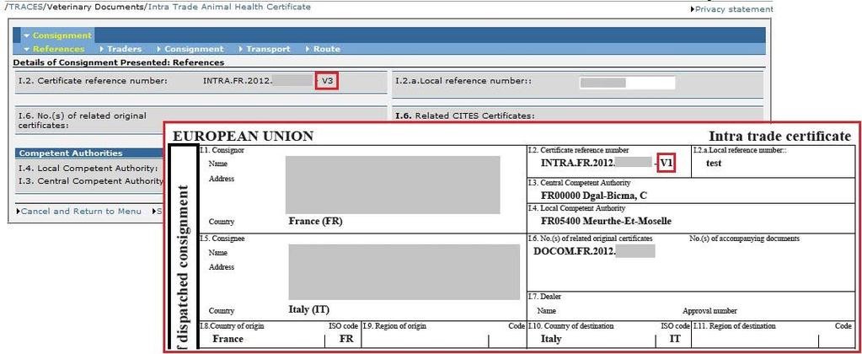The height and width of the screenshot is (354, 862).
Task: Click the 'Details of Consignment Presented: References' heading
Action: tap(119, 62)
